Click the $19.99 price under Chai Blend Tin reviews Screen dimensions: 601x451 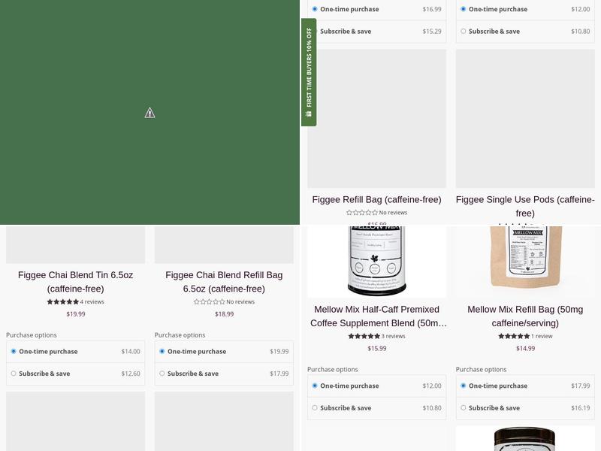(x=76, y=314)
